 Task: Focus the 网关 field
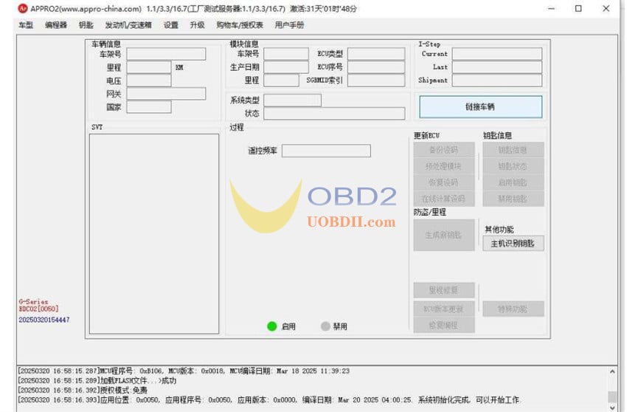pos(167,94)
